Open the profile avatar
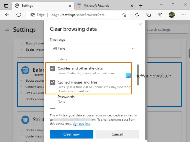The height and width of the screenshot is (142, 190). pyautogui.click(x=172, y=15)
